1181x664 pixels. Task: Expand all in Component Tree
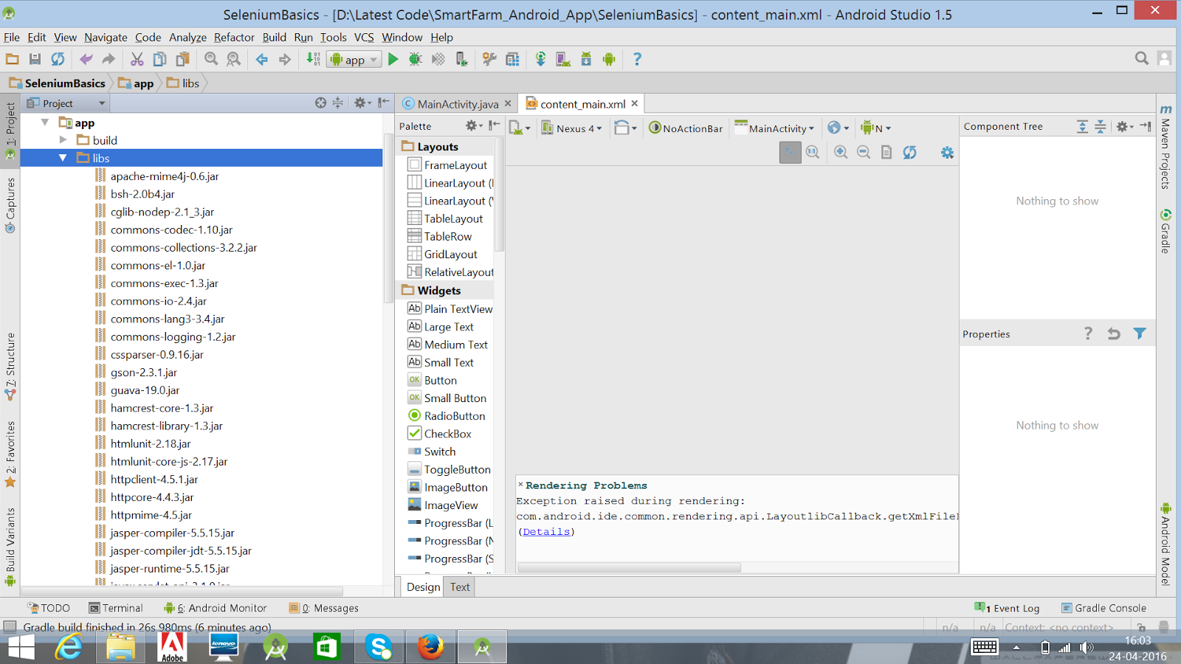(1082, 126)
